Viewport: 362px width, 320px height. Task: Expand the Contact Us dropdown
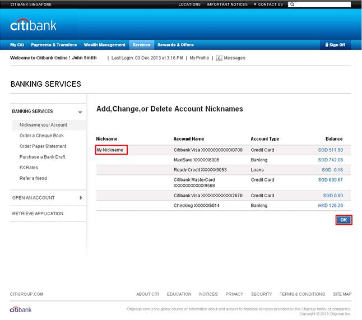coord(268,4)
